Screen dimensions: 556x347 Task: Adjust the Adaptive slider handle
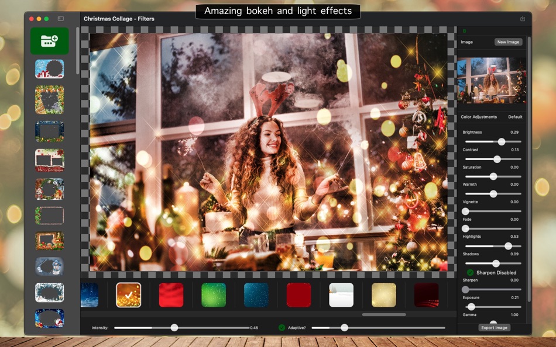pyautogui.click(x=344, y=328)
